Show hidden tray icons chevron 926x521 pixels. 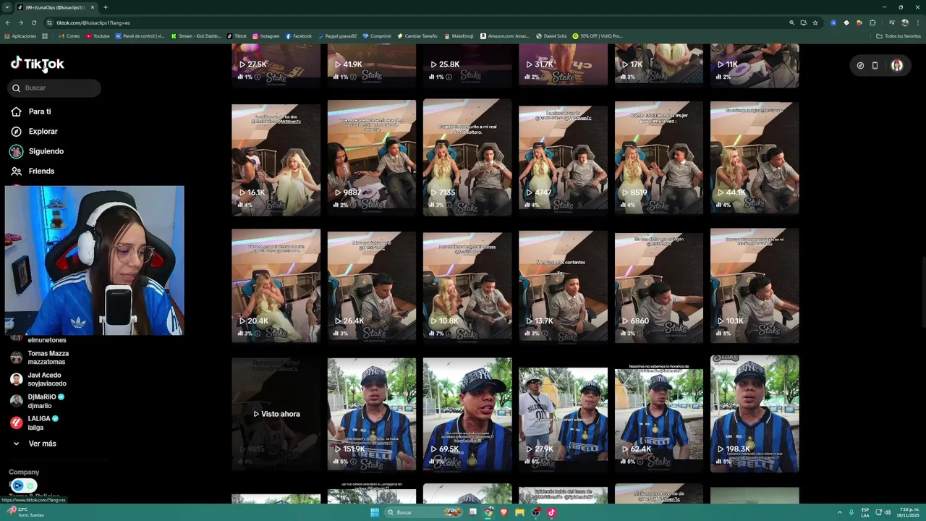[839, 512]
